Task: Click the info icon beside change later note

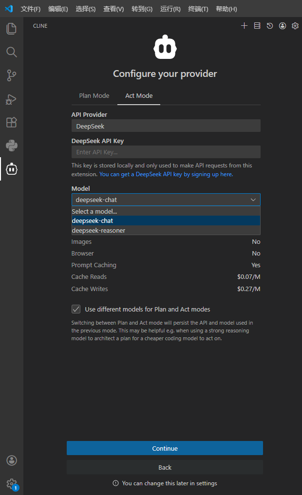Action: point(115,483)
